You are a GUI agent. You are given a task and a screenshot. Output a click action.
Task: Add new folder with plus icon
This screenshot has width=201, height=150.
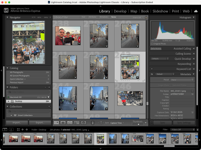pos(49,87)
